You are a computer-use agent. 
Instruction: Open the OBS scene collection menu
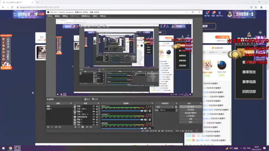tap(86, 16)
